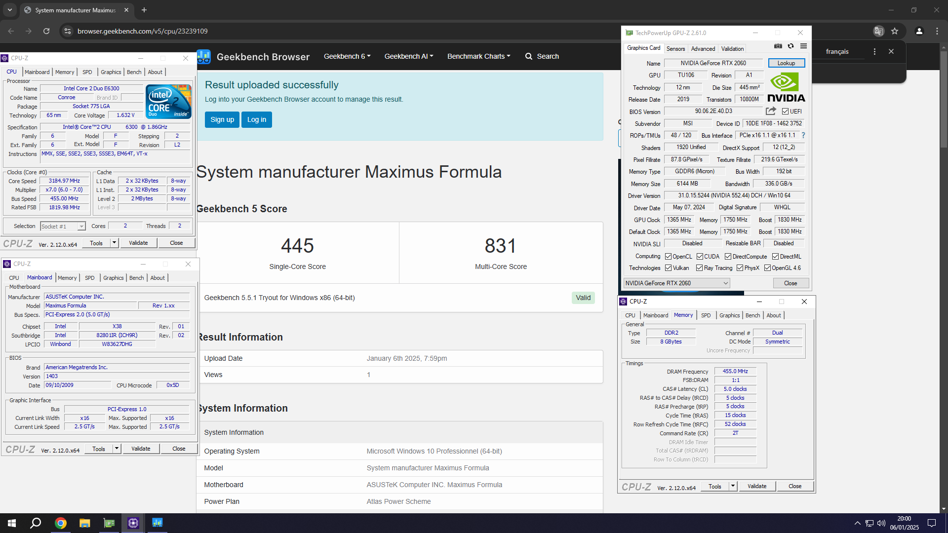The image size is (948, 533).
Task: Click the browser reload icon
Action: click(46, 31)
